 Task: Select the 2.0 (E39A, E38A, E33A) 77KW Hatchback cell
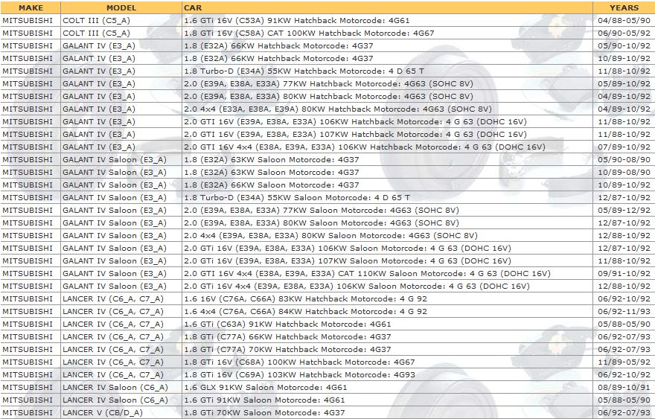[x=387, y=83]
